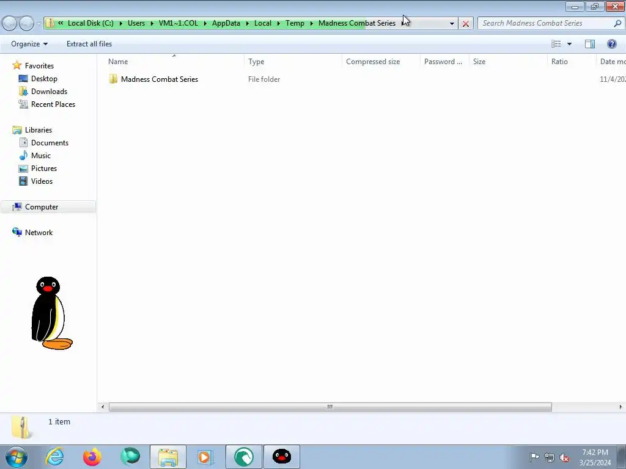
Task: Sort by Password column header
Action: [444, 62]
